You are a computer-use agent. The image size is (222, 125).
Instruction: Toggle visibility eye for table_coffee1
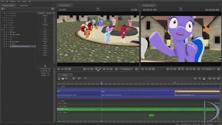4,34
